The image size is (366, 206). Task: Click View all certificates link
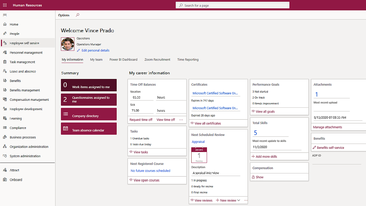click(206, 123)
